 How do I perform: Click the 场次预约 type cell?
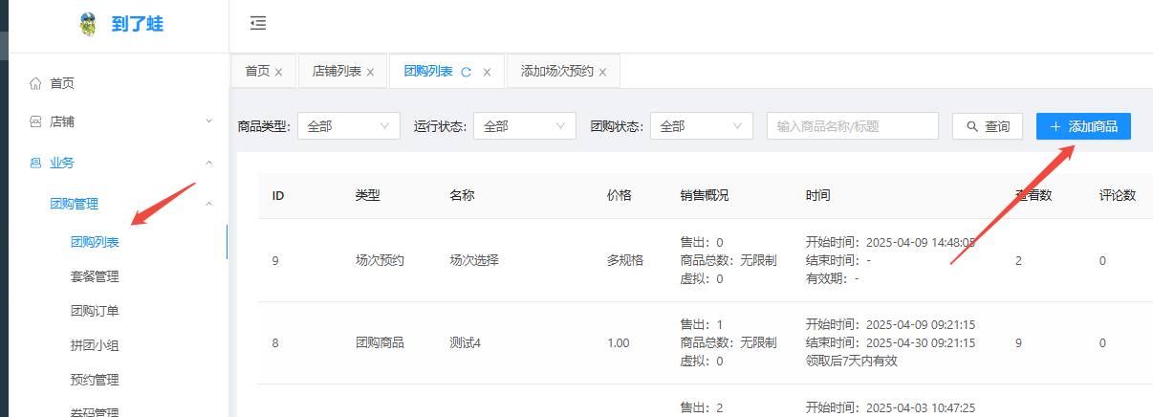click(380, 260)
